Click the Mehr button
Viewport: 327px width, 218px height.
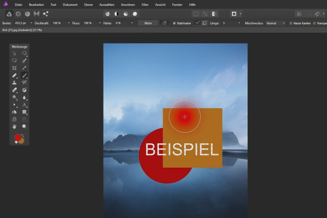148,23
